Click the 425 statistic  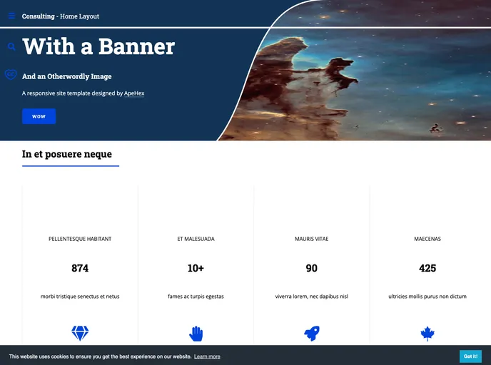(x=427, y=268)
